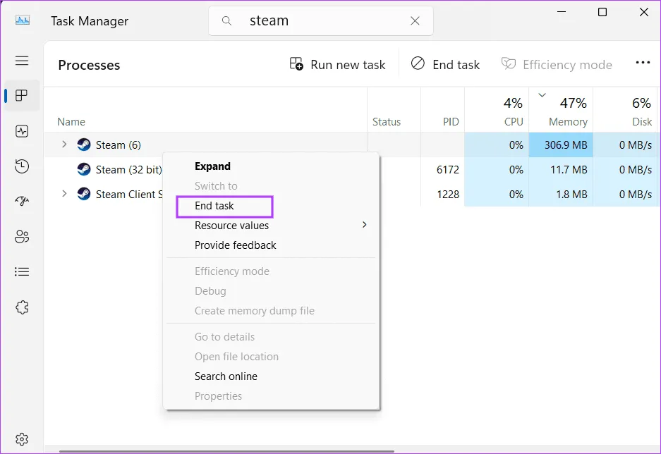Screen dimensions: 661x454
Task: Open the Performance page in sidebar
Action: 22,131
